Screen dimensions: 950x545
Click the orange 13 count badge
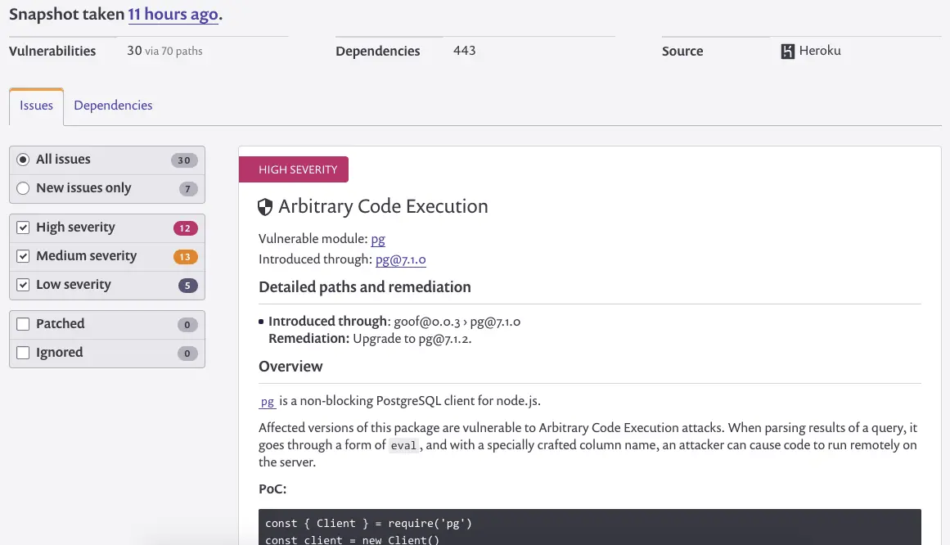point(185,257)
